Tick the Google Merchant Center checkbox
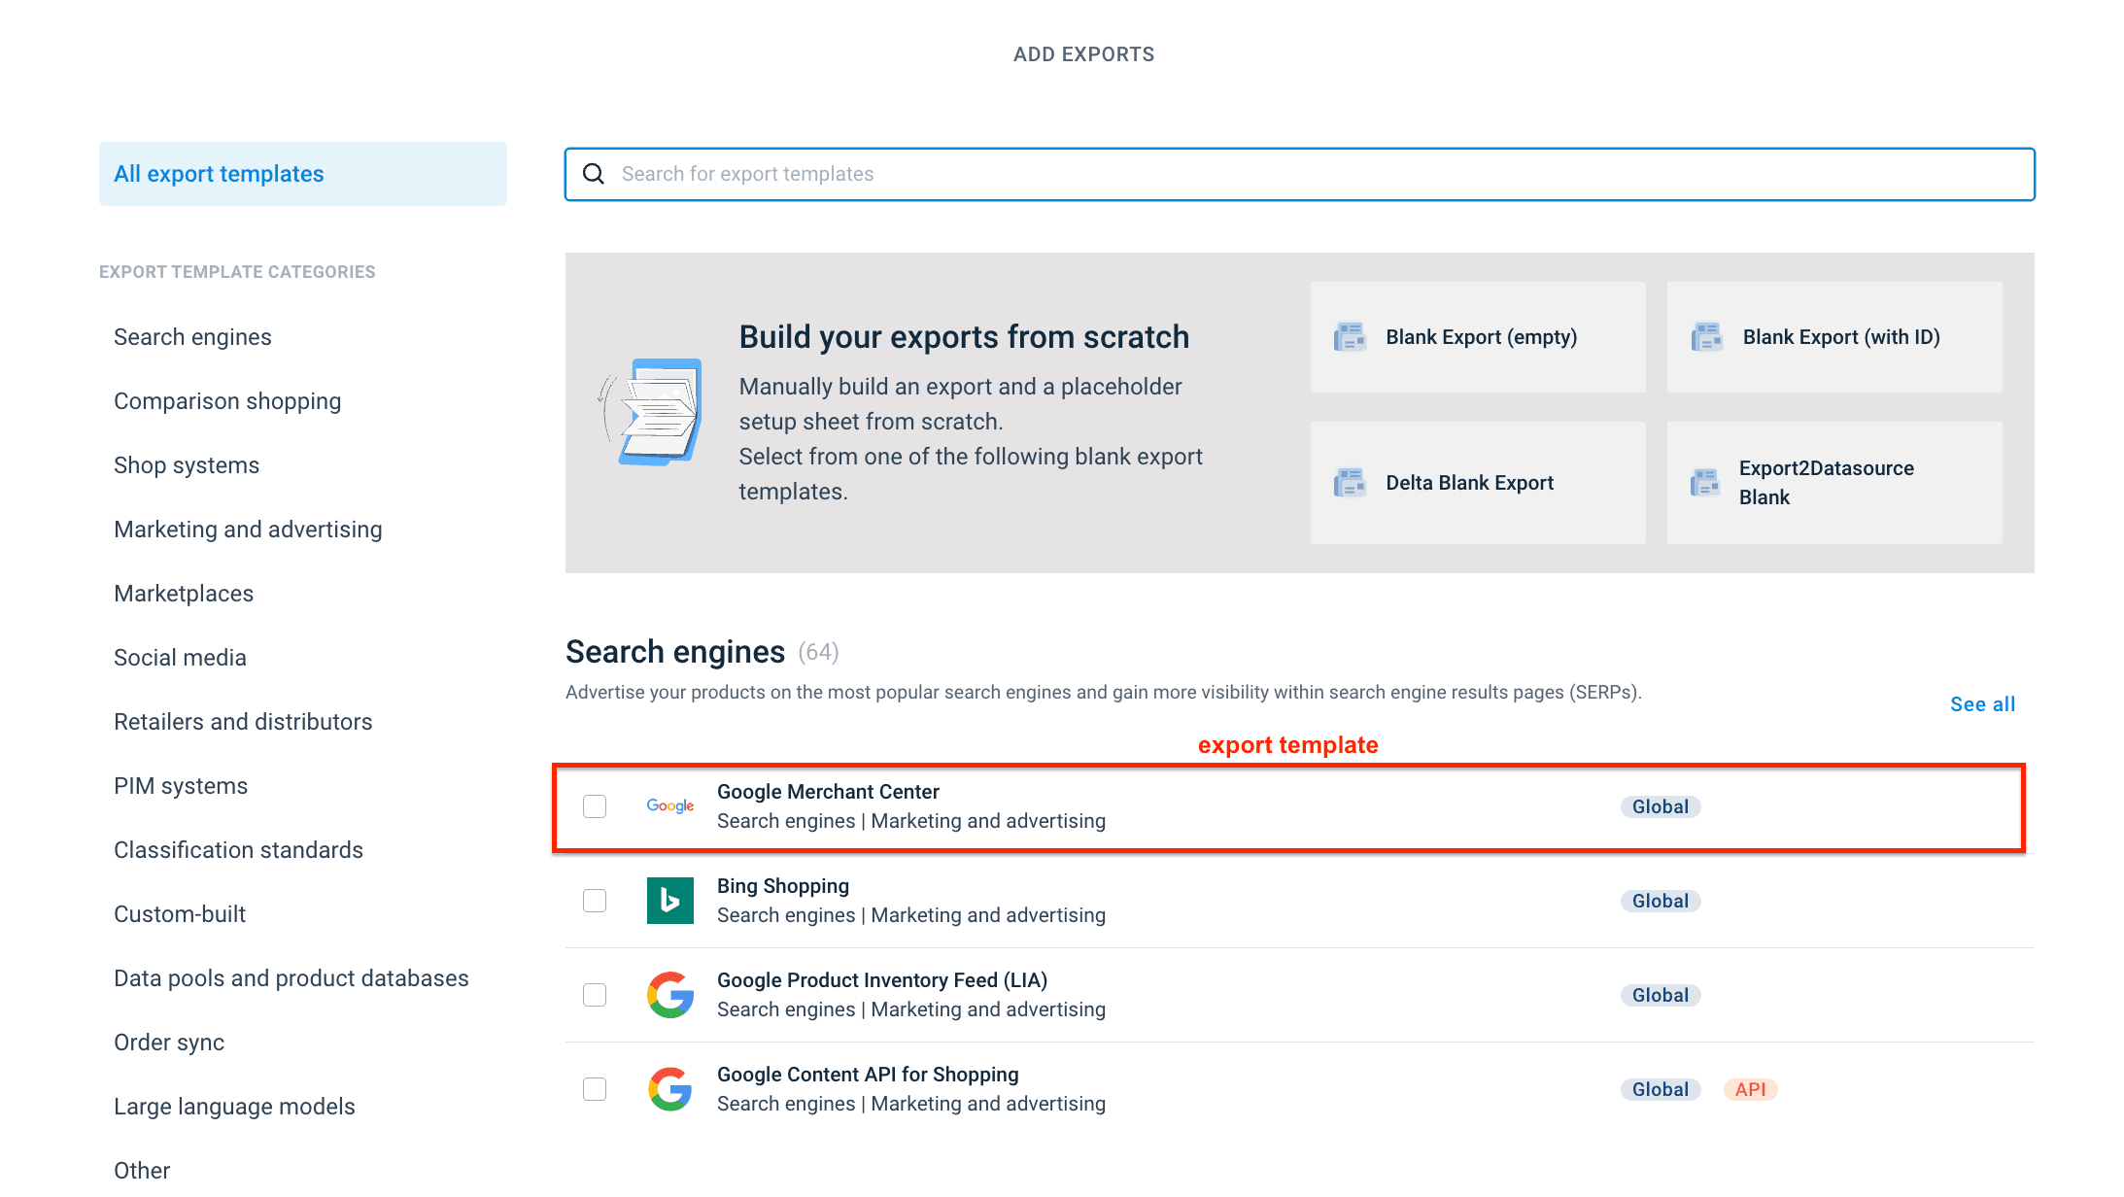This screenshot has width=2124, height=1197. (595, 806)
